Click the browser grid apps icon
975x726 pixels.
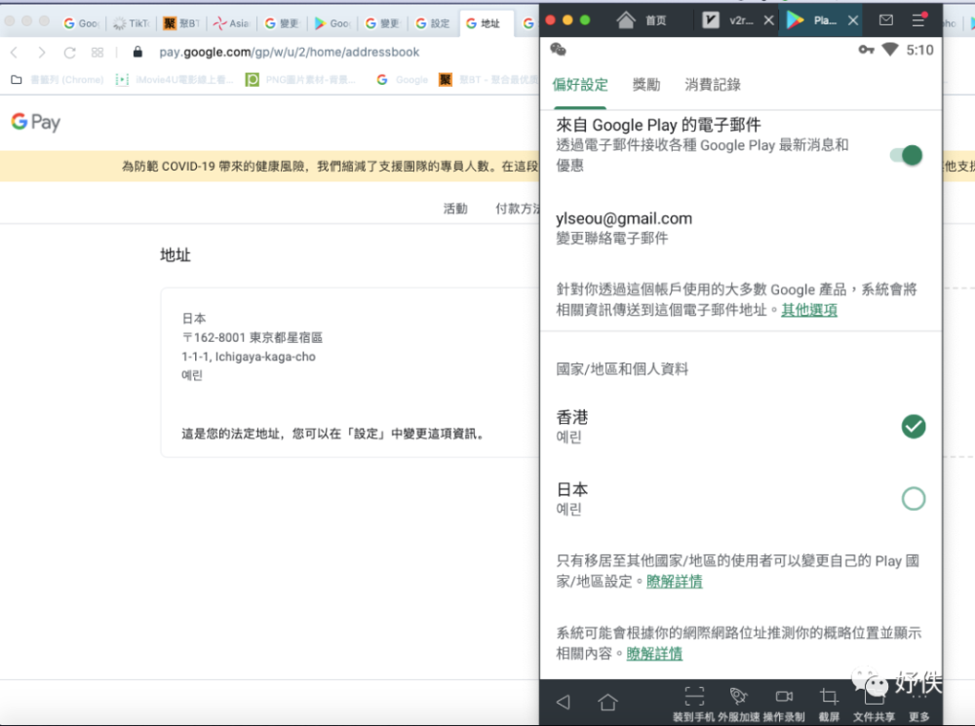[97, 53]
